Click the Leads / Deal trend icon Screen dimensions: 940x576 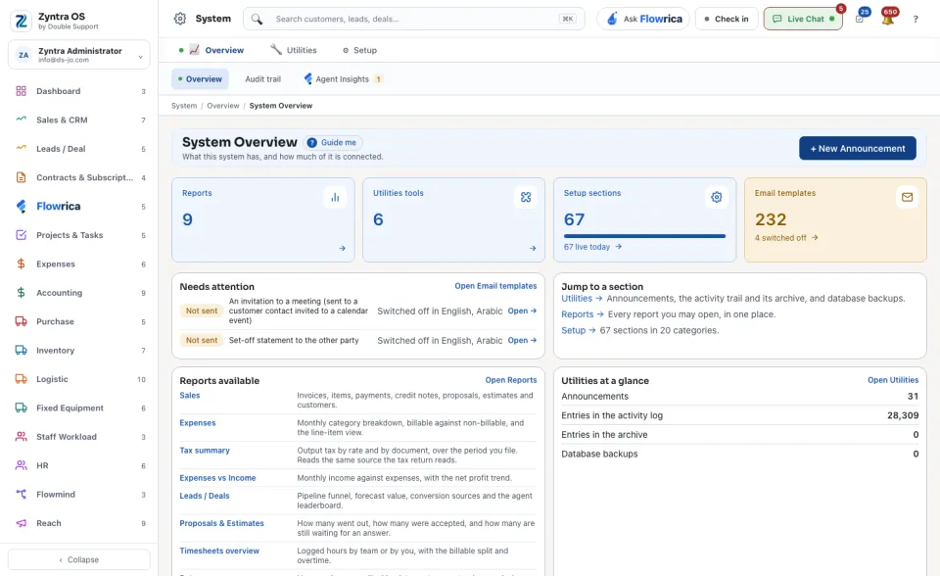click(21, 148)
